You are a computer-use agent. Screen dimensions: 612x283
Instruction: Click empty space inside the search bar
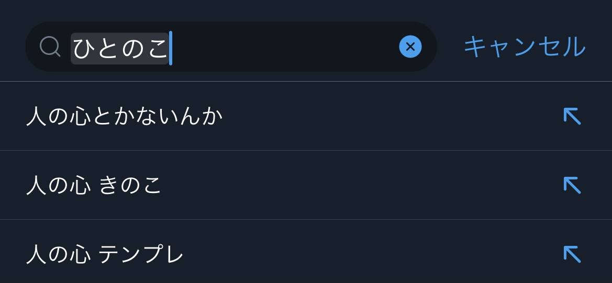pos(283,47)
